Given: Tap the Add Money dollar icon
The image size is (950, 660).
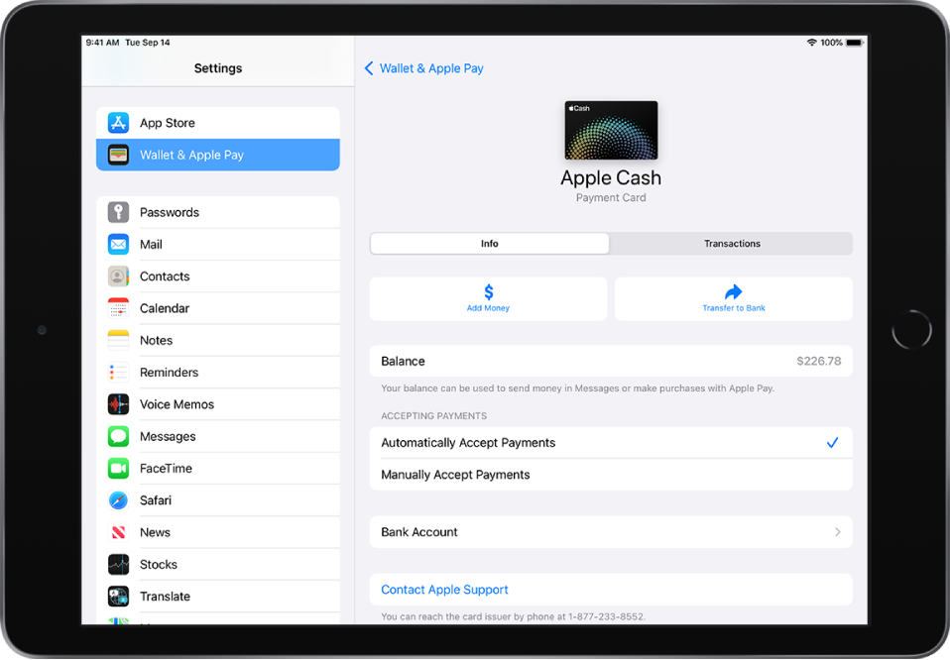Looking at the screenshot, I should [488, 292].
